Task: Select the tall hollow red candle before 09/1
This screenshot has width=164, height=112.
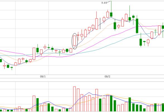Action: [34, 54]
